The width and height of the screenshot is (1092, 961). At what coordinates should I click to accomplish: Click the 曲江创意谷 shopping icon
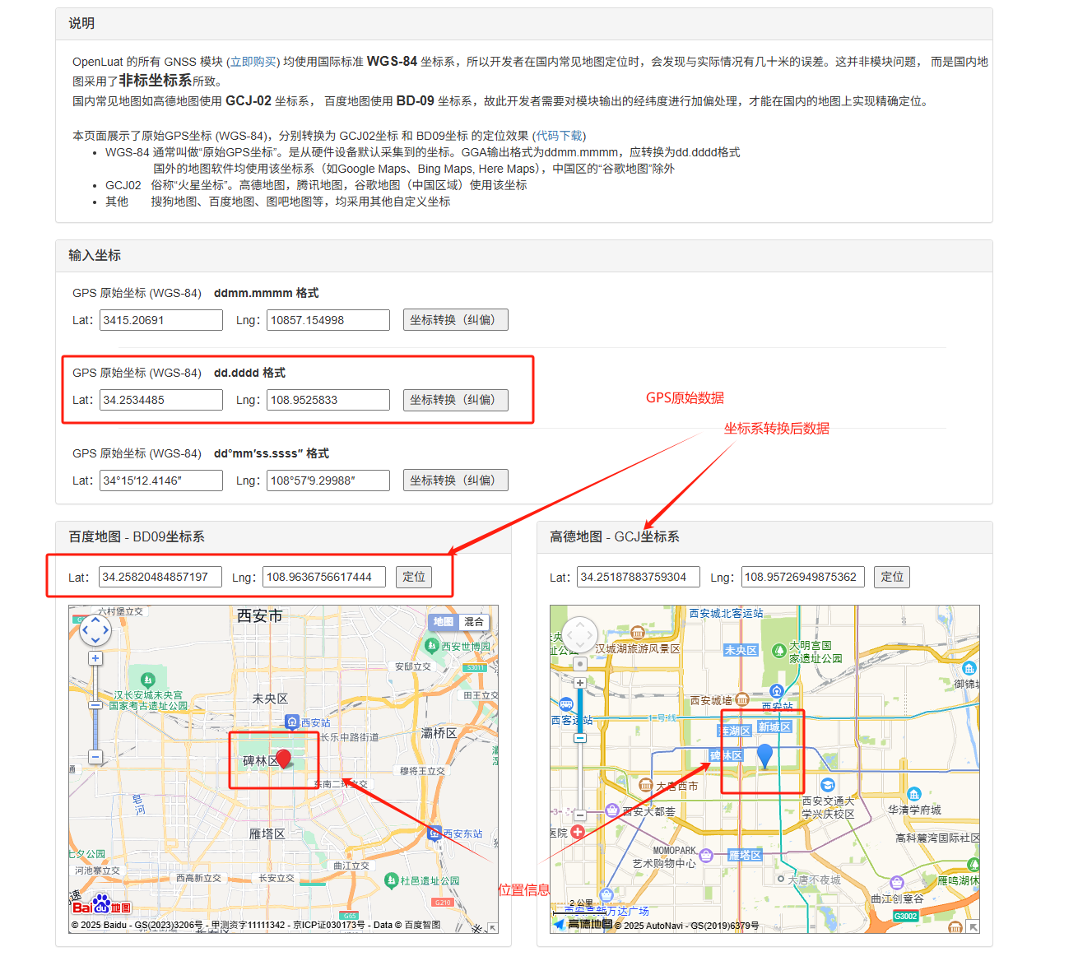tap(897, 883)
